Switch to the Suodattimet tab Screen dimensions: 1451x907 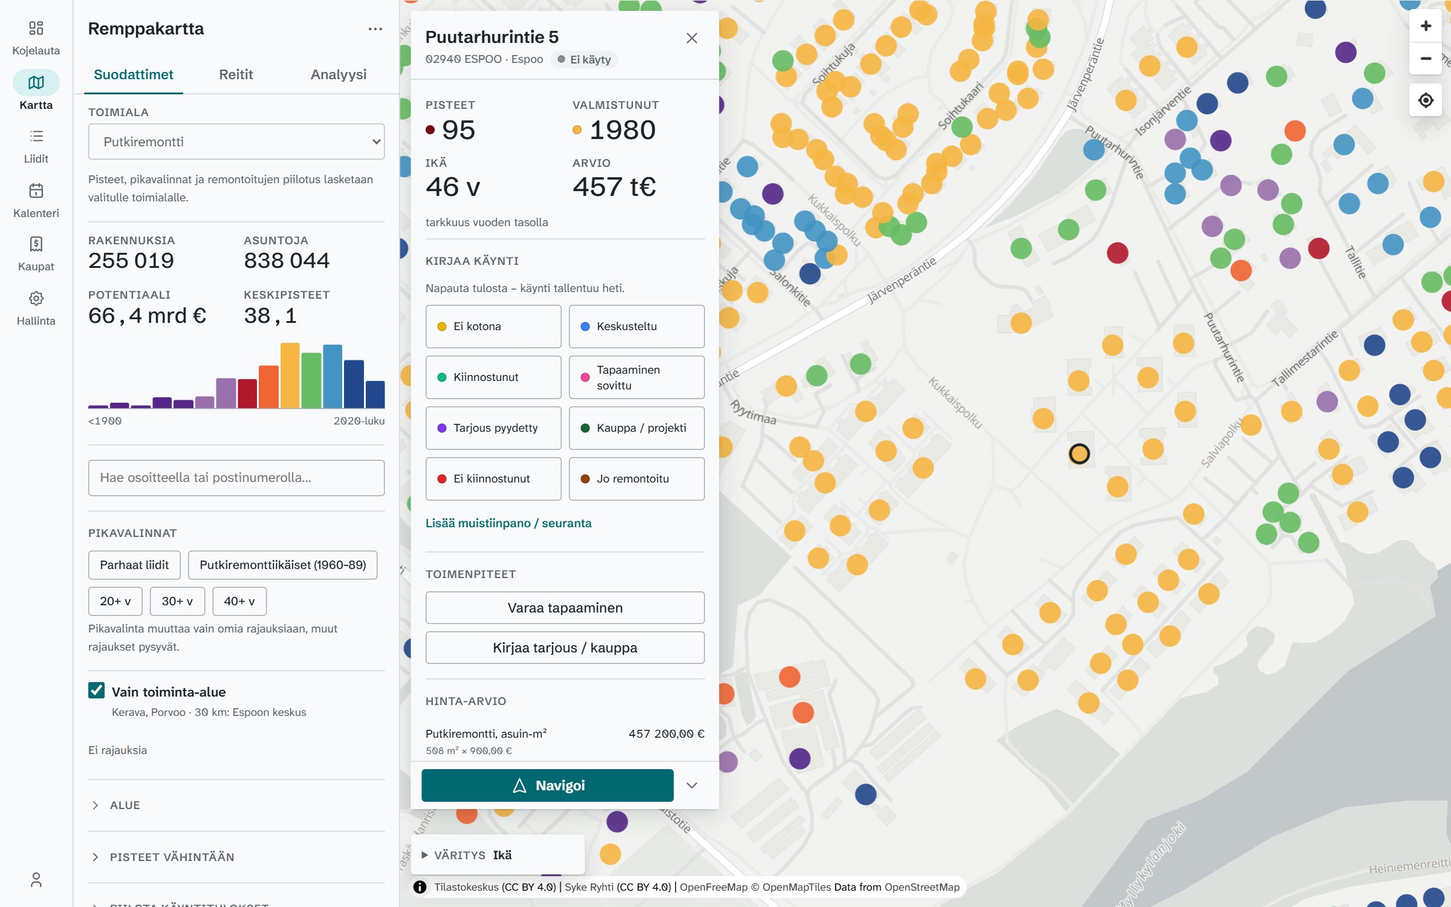coord(134,74)
